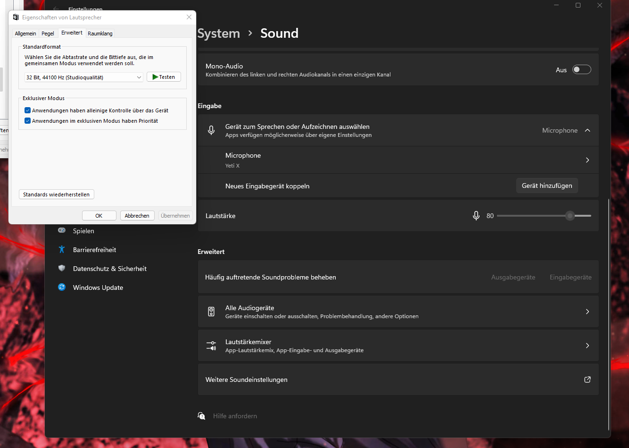Viewport: 629px width, 448px height.
Task: Uncheck 'Anwendungen im exklusiven Modus haben Priorität'
Action: [x=27, y=121]
